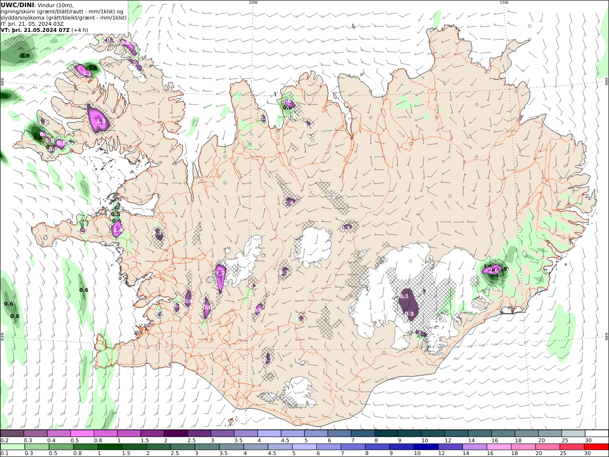Screen dimensions: 609x457
Task: Click the '15W' longitude label at top
Action: (x=504, y=2)
